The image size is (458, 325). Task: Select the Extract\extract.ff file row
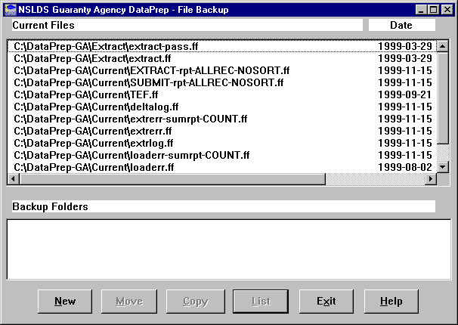pyautogui.click(x=92, y=58)
